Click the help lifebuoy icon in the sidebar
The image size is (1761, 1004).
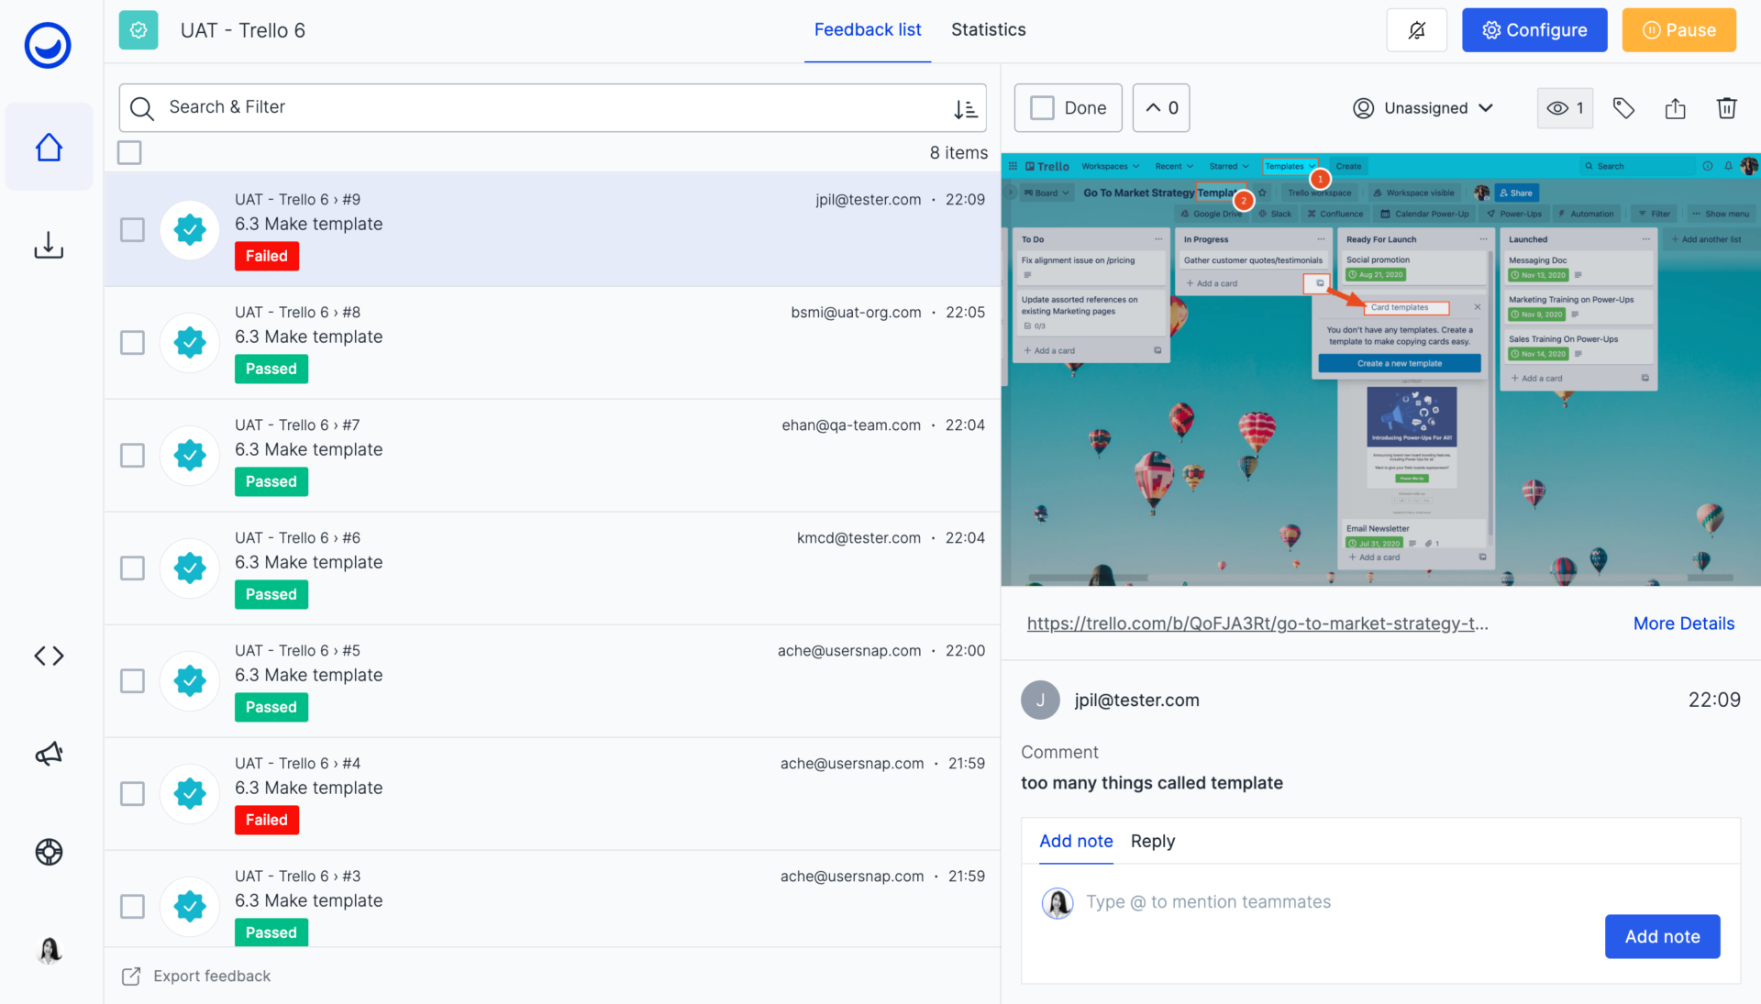point(49,853)
